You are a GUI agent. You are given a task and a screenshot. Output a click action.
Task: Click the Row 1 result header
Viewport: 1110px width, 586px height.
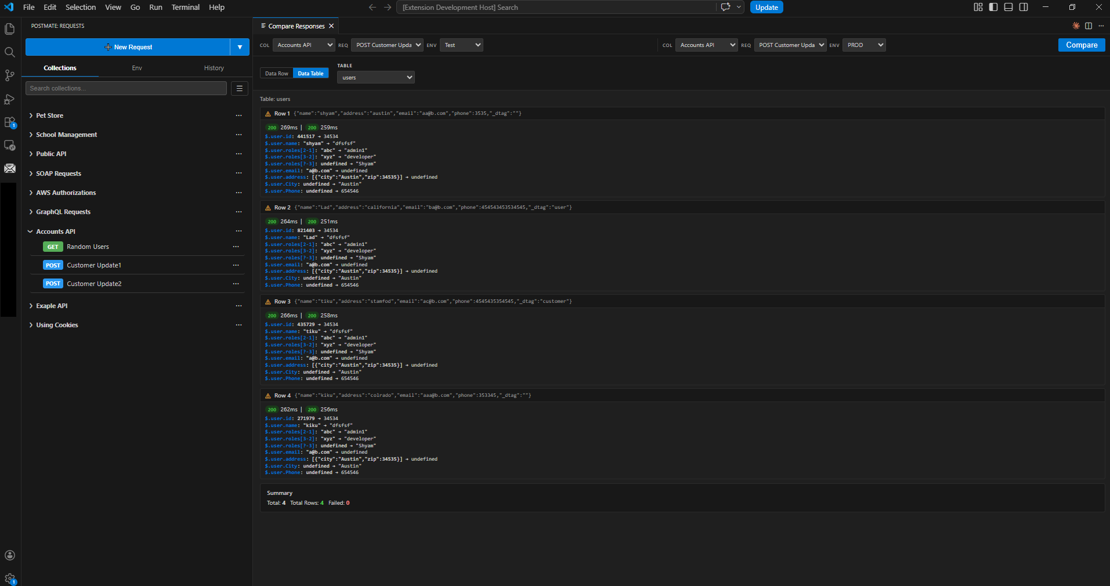[x=682, y=114]
